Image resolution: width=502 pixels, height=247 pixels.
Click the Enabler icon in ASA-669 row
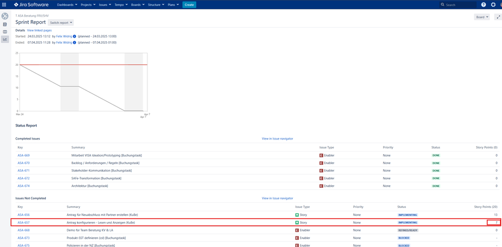321,155
